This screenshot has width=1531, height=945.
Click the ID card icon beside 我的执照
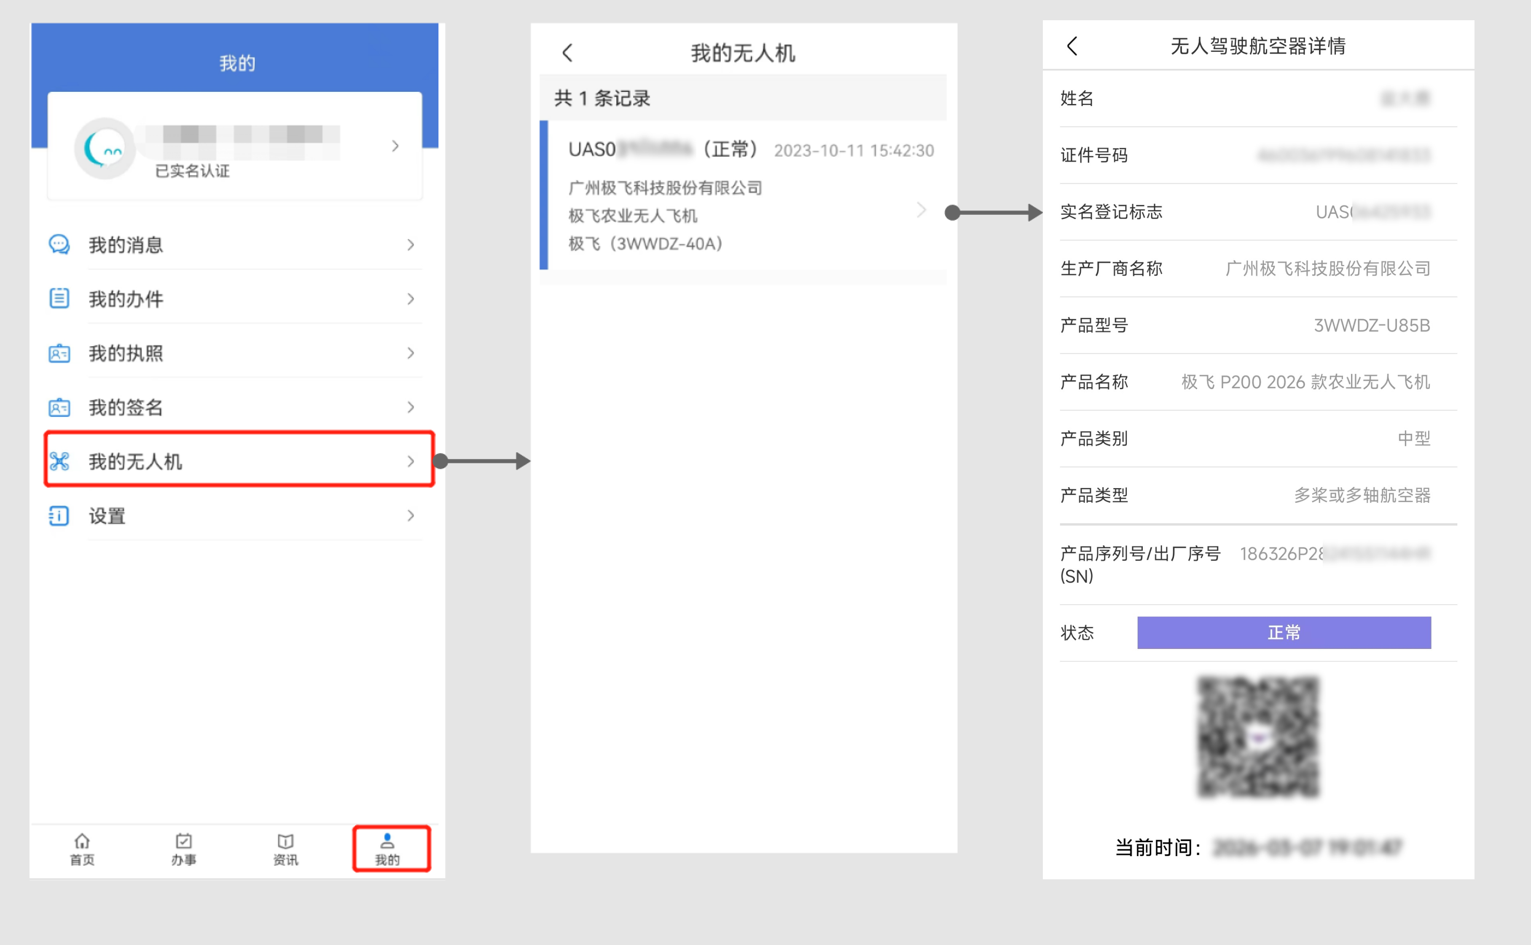pos(59,353)
